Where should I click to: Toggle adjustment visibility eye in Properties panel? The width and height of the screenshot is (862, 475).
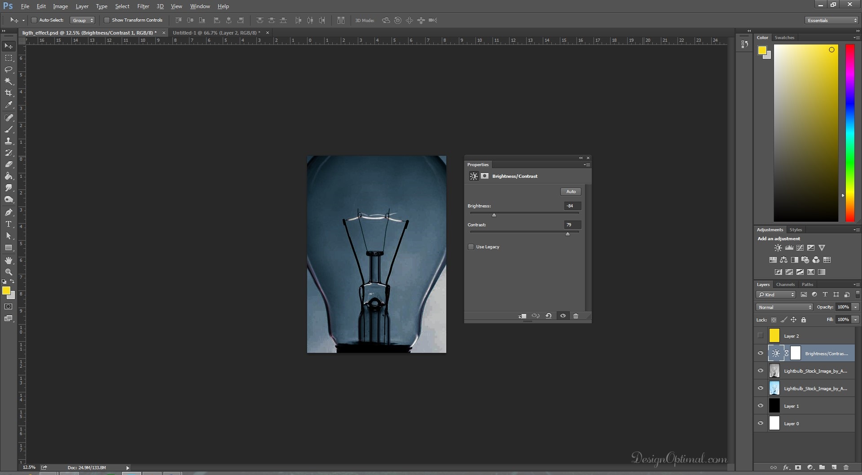(x=563, y=316)
